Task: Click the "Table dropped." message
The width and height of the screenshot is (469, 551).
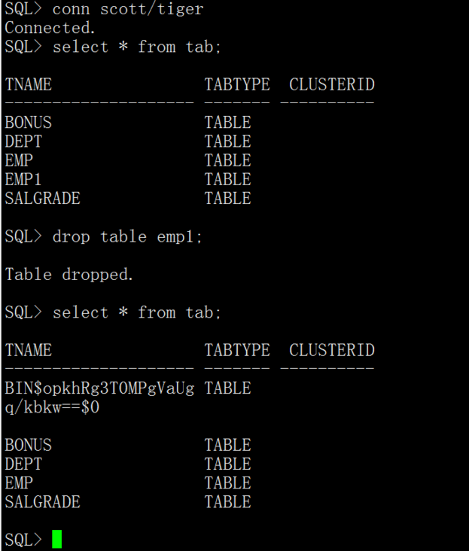Action: coord(69,275)
